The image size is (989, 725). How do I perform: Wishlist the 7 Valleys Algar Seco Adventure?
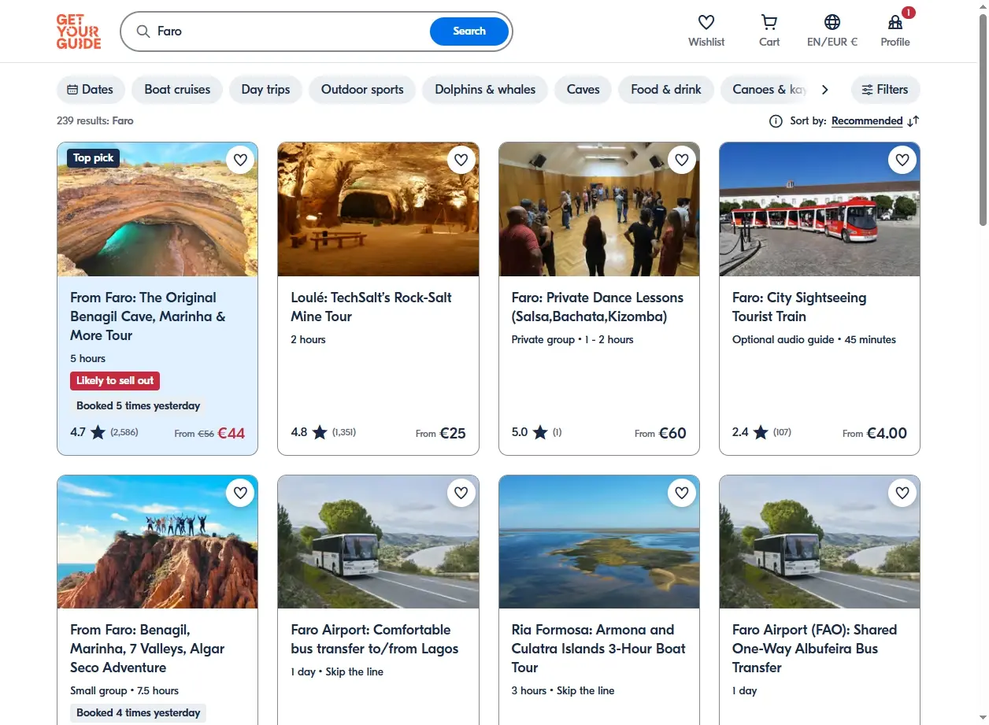(240, 493)
